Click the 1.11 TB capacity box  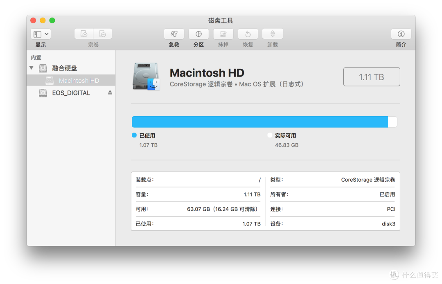(x=372, y=77)
